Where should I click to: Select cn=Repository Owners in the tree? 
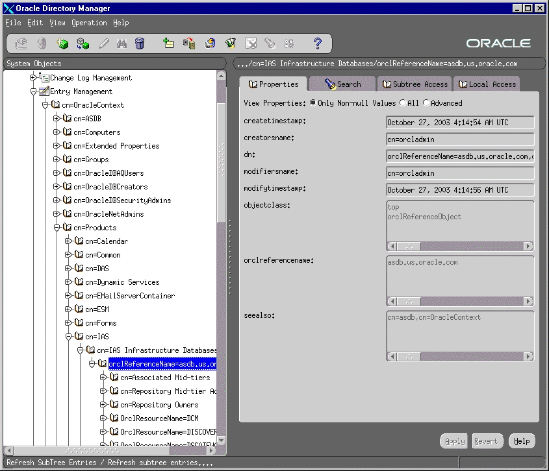159,405
